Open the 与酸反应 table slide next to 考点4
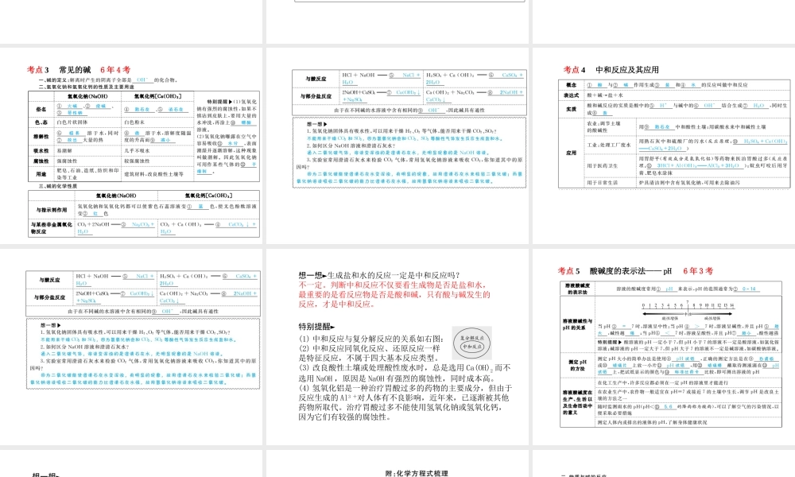This screenshot has height=477, width=795. coord(397,145)
